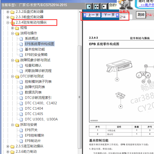Screen dimensions: 154x154
Task: Go to previous page with 上一页 button
Action: point(92,15)
